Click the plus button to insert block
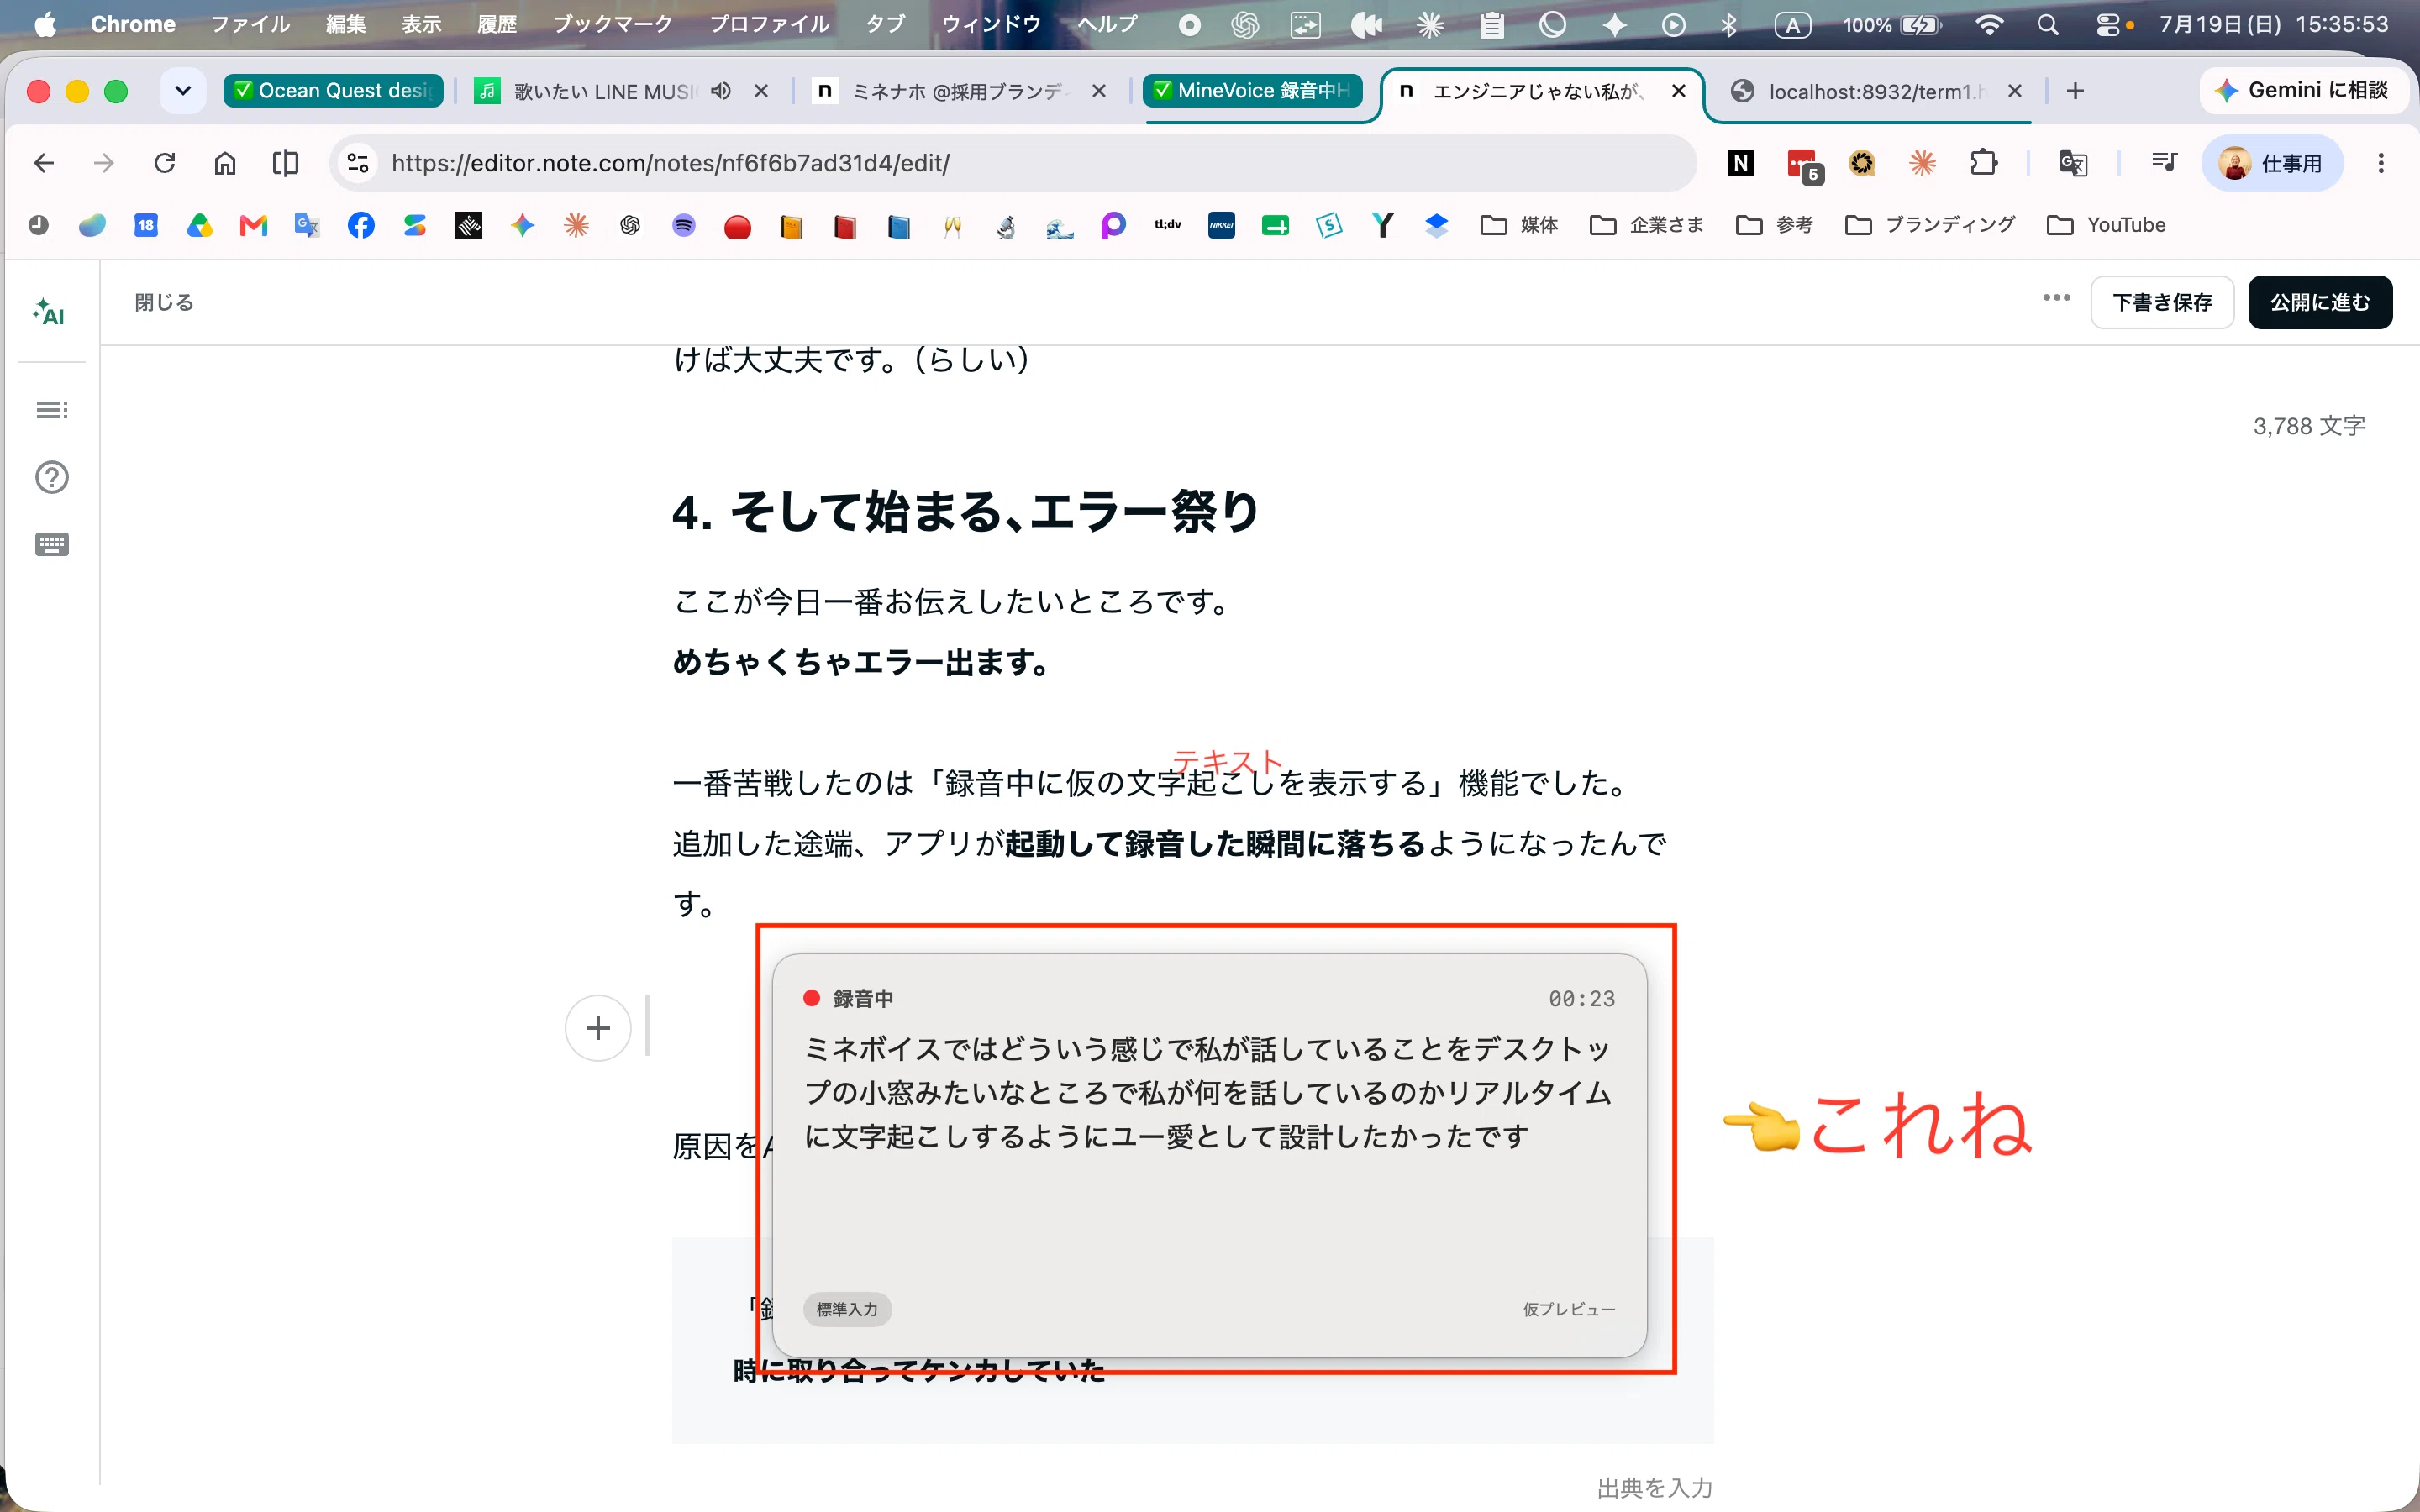Viewport: 2420px width, 1512px height. (x=598, y=1028)
